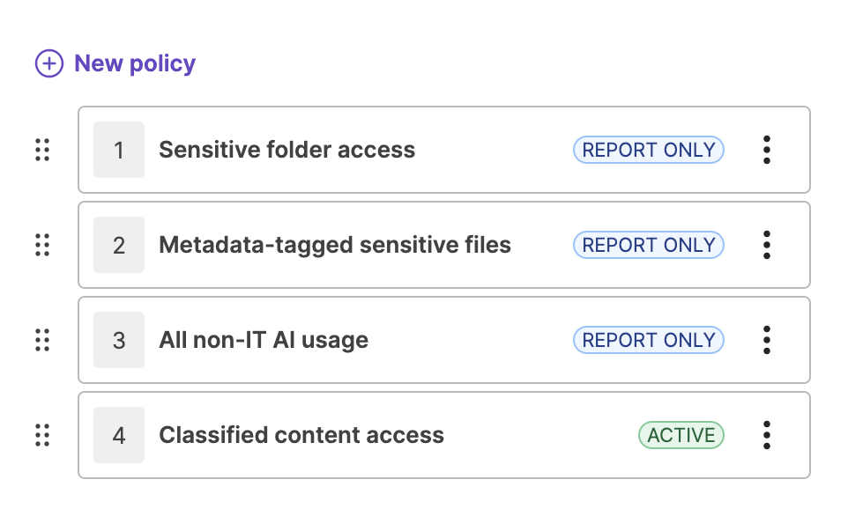Viewport: 848px width, 509px height.
Task: Click REPORT ONLY badge on Metadata-tagged sensitive files
Action: [x=648, y=245]
